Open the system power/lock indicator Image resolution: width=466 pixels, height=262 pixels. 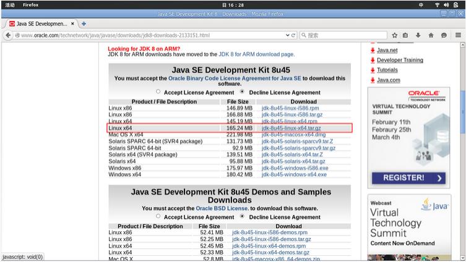pyautogui.click(x=456, y=5)
